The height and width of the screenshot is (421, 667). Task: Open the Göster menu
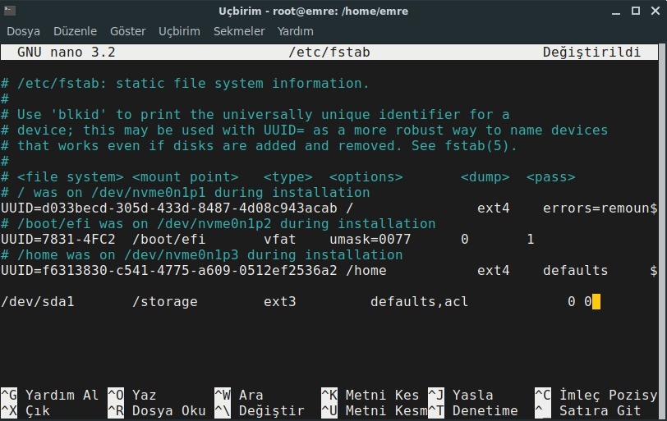pyautogui.click(x=127, y=31)
